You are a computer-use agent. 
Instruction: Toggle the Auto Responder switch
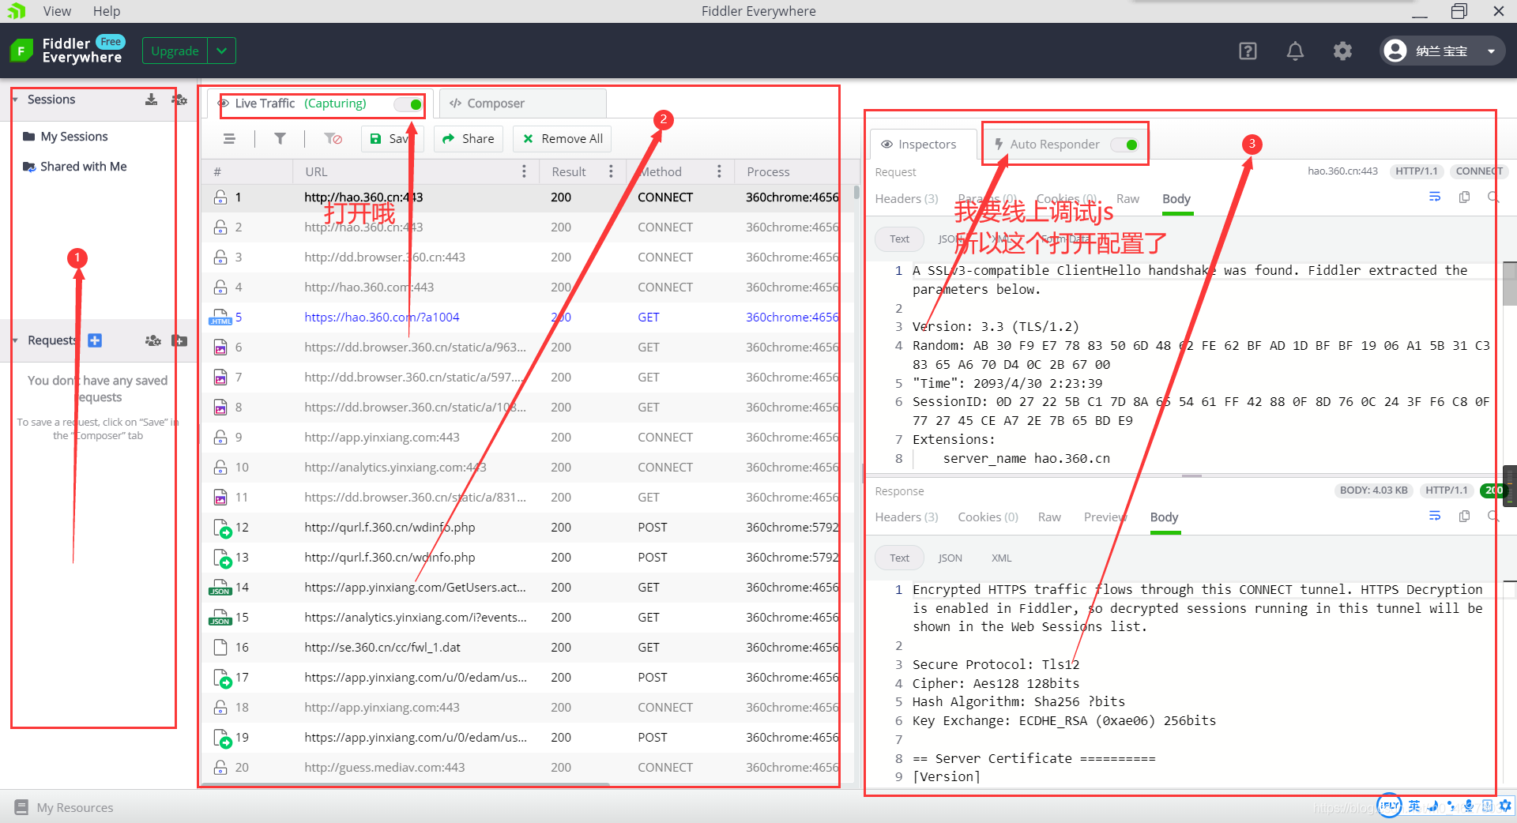1124,145
